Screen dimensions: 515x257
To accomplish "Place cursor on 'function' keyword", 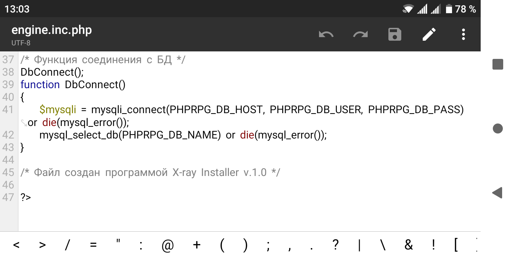I will 40,85.
